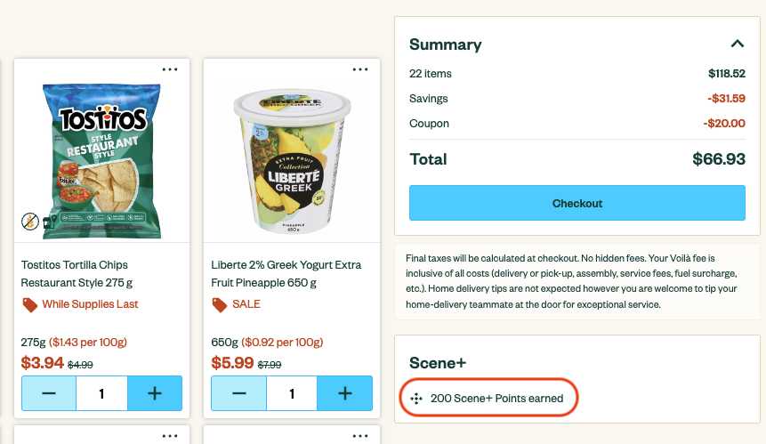Open the Tostitos item options menu

coord(170,69)
